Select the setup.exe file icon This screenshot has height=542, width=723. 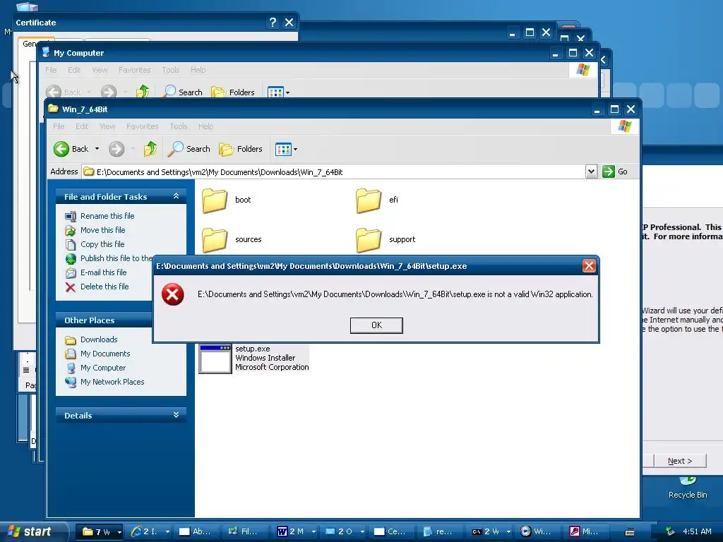click(215, 359)
